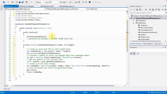Open the Any CPU platform dropdown
The image size is (167, 94).
coord(52,2)
